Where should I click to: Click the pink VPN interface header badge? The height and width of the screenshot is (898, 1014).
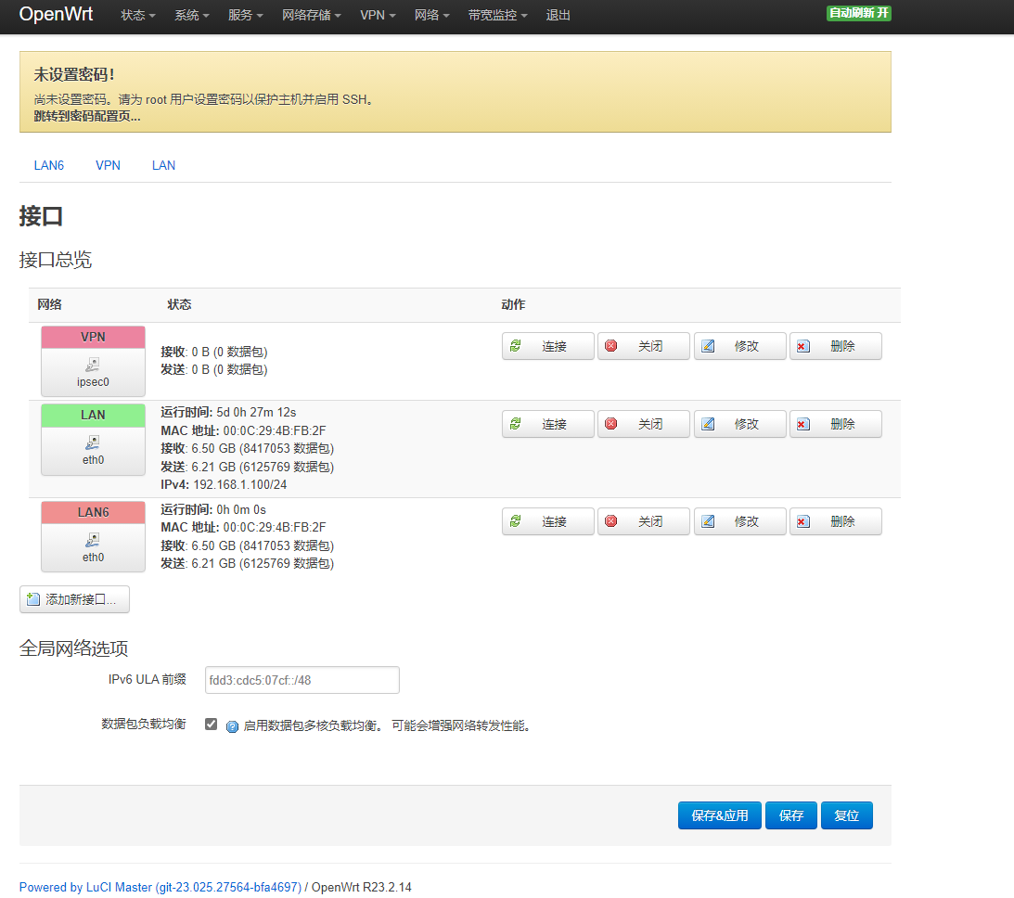point(93,338)
